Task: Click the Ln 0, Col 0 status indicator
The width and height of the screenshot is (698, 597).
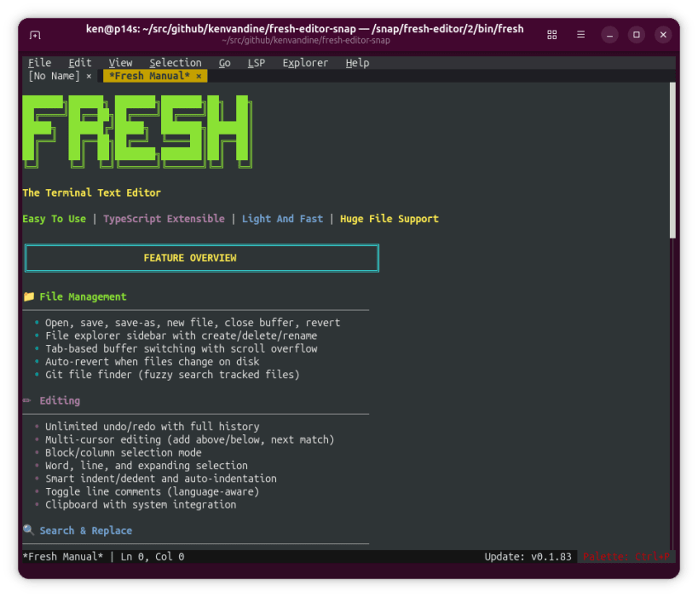Action: [x=153, y=556]
